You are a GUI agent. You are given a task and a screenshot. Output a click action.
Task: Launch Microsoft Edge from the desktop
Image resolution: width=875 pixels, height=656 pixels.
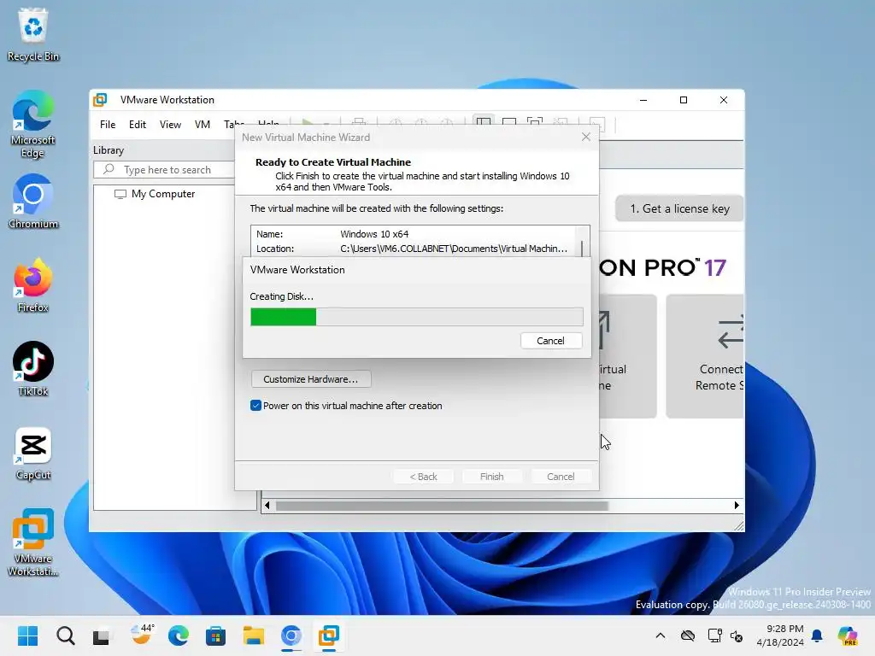point(33,124)
